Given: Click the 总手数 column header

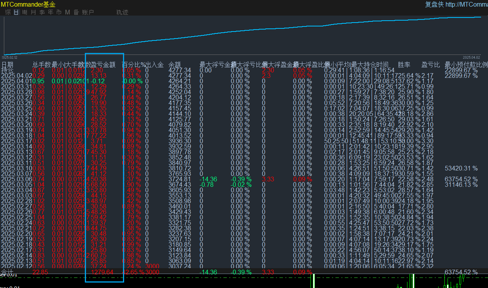Looking at the screenshot, I should pos(42,65).
